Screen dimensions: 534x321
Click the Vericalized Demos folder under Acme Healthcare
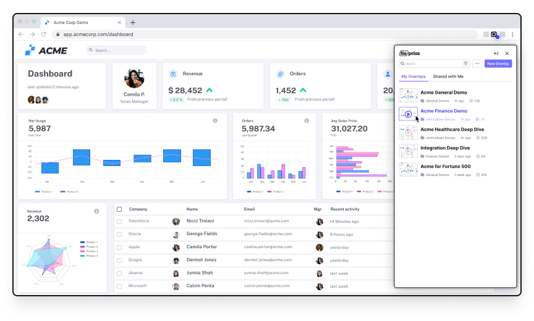pos(438,138)
